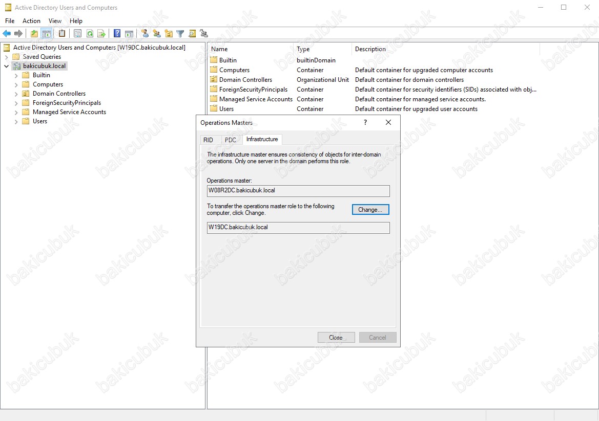This screenshot has width=599, height=421.
Task: Click Close in Operations Masters dialog
Action: tap(336, 338)
